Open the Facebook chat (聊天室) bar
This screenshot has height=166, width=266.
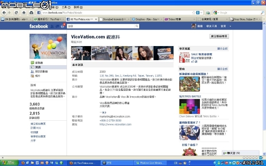click(233, 153)
